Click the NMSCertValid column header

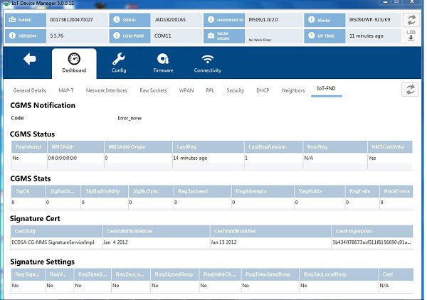pos(390,147)
